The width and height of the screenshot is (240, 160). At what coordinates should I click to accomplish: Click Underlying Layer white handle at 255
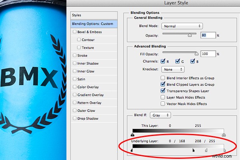225,150
